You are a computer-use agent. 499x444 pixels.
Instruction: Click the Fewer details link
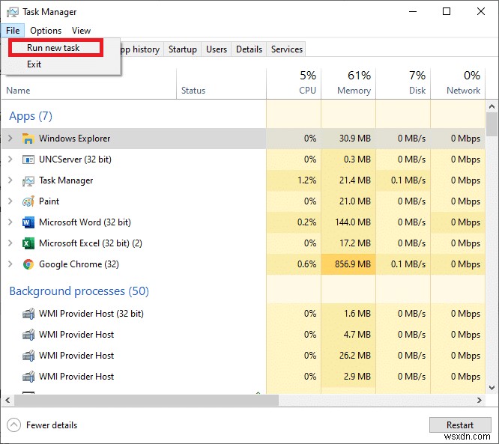click(52, 425)
